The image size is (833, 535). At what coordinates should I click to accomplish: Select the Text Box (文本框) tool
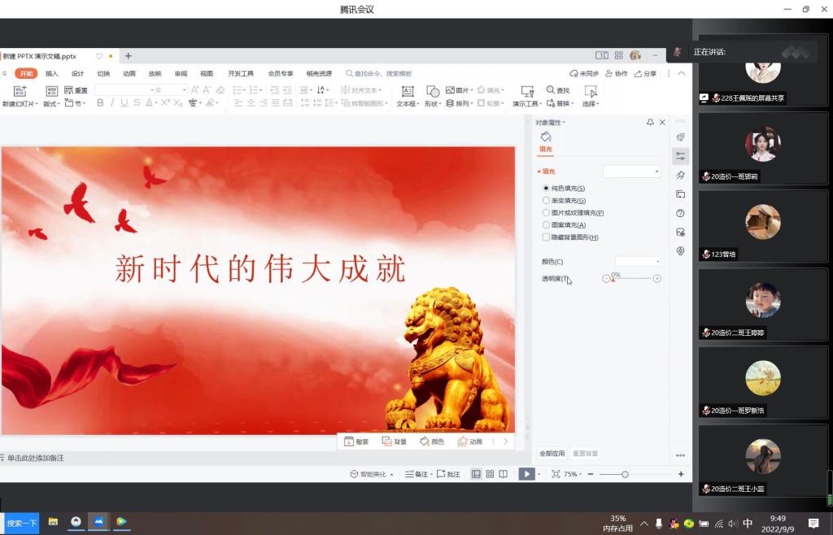tap(408, 91)
